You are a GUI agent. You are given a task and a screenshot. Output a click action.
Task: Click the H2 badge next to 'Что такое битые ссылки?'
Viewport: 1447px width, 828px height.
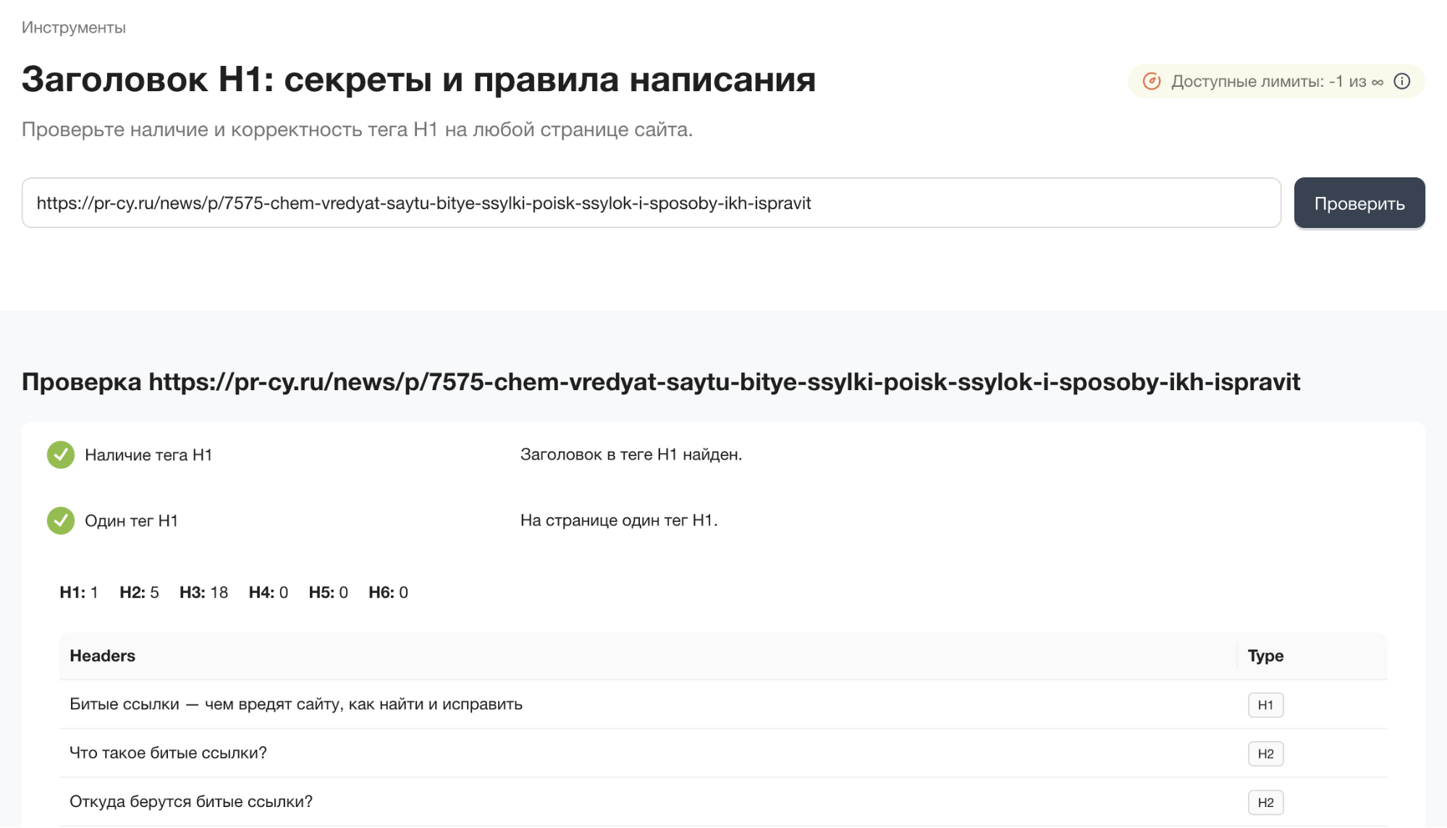point(1265,753)
